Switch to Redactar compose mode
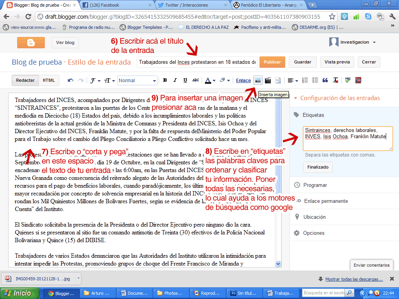This screenshot has width=399, height=299. click(25, 81)
